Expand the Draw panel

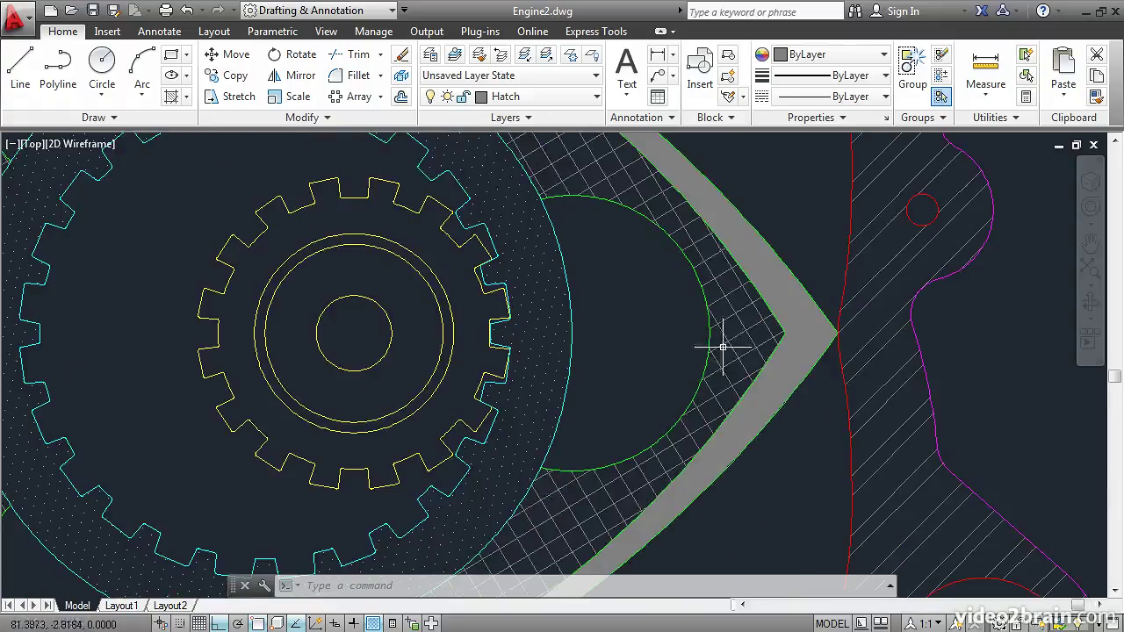point(99,118)
